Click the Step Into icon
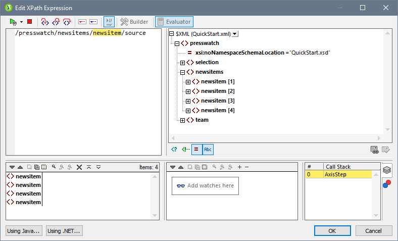 pyautogui.click(x=45, y=22)
